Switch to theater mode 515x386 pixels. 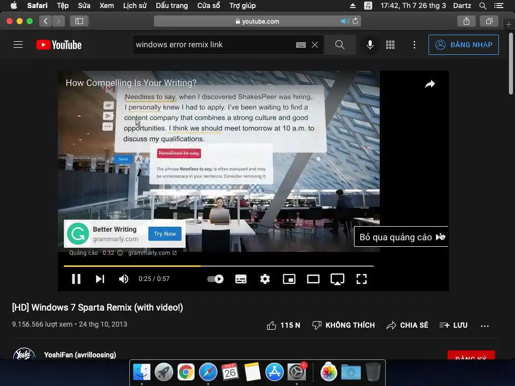click(x=313, y=279)
